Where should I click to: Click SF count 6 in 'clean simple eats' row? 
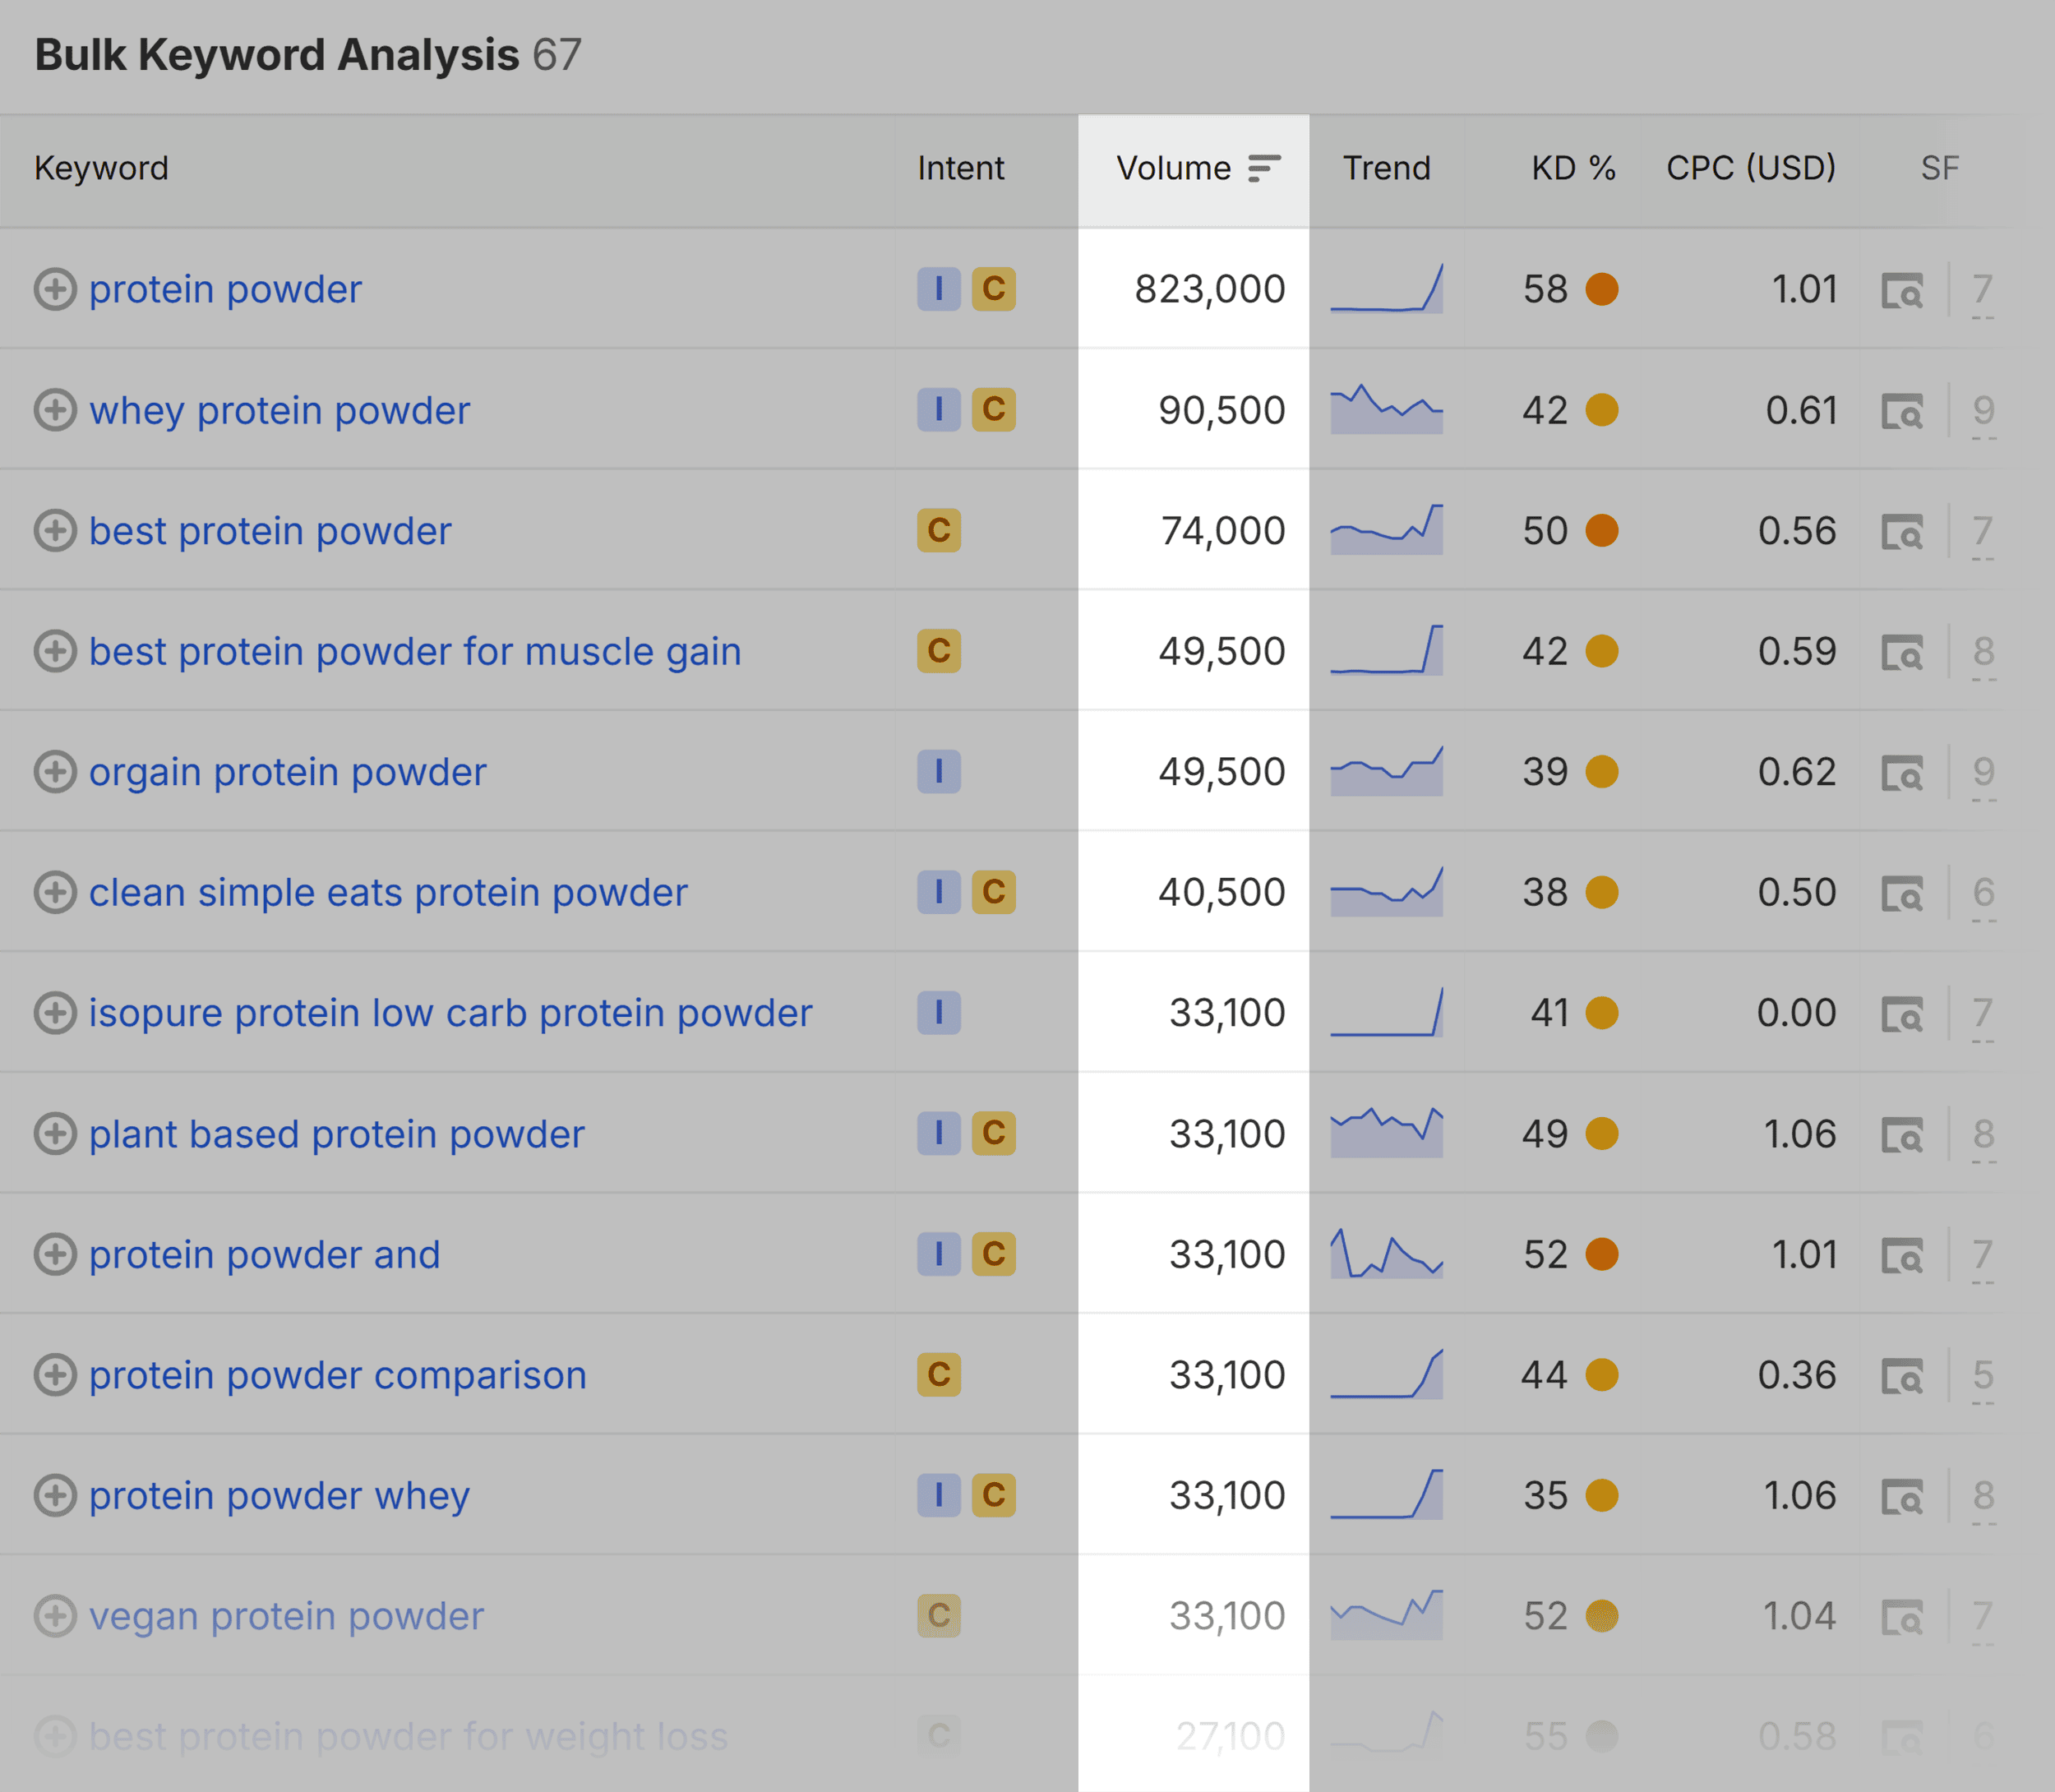click(x=1983, y=893)
